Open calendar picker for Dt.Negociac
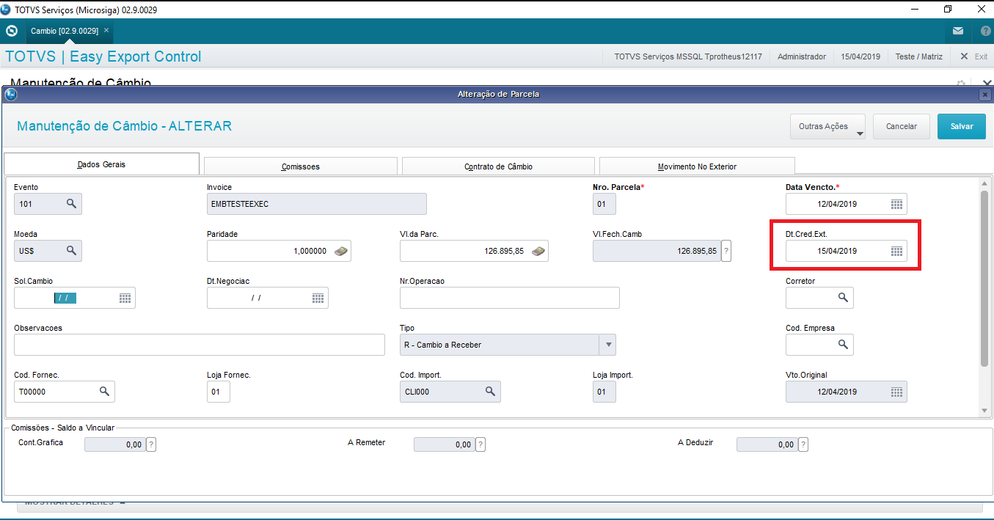 point(318,298)
